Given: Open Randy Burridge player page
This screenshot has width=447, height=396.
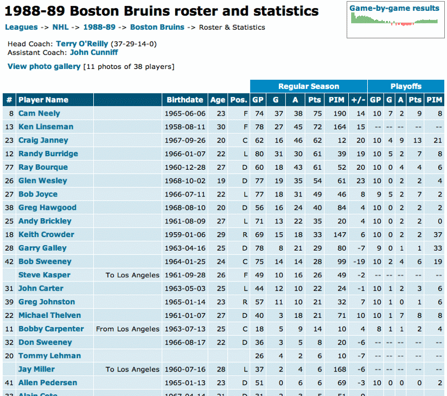Looking at the screenshot, I should point(48,154).
